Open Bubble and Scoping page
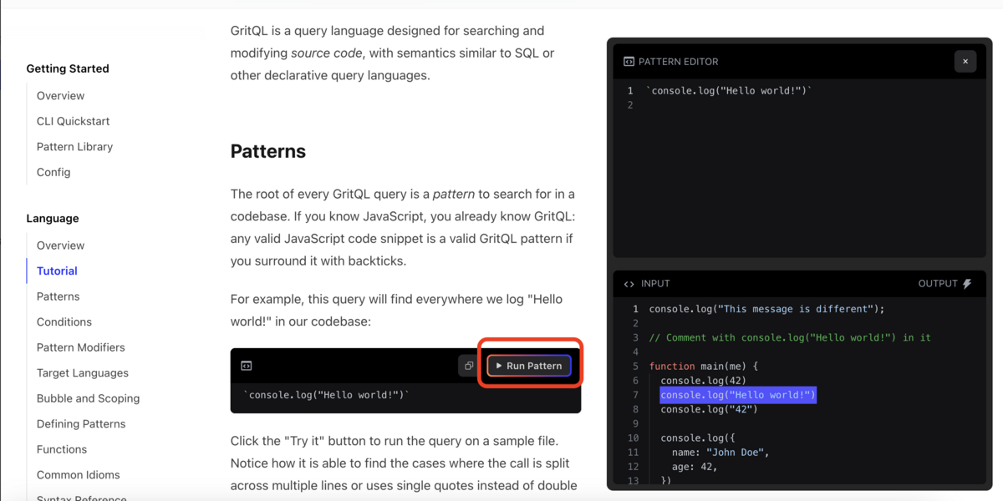This screenshot has height=501, width=1003. pyautogui.click(x=88, y=398)
